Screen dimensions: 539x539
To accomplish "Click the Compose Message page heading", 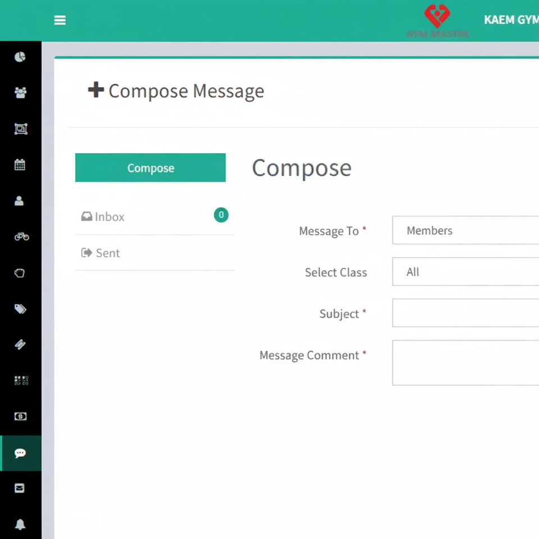I will pyautogui.click(x=176, y=91).
